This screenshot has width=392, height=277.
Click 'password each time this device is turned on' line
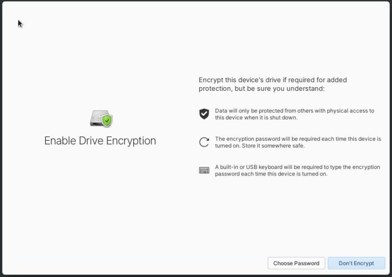[x=271, y=174]
